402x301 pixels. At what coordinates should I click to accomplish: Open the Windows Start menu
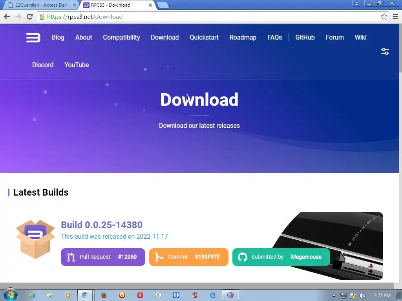[x=10, y=295]
